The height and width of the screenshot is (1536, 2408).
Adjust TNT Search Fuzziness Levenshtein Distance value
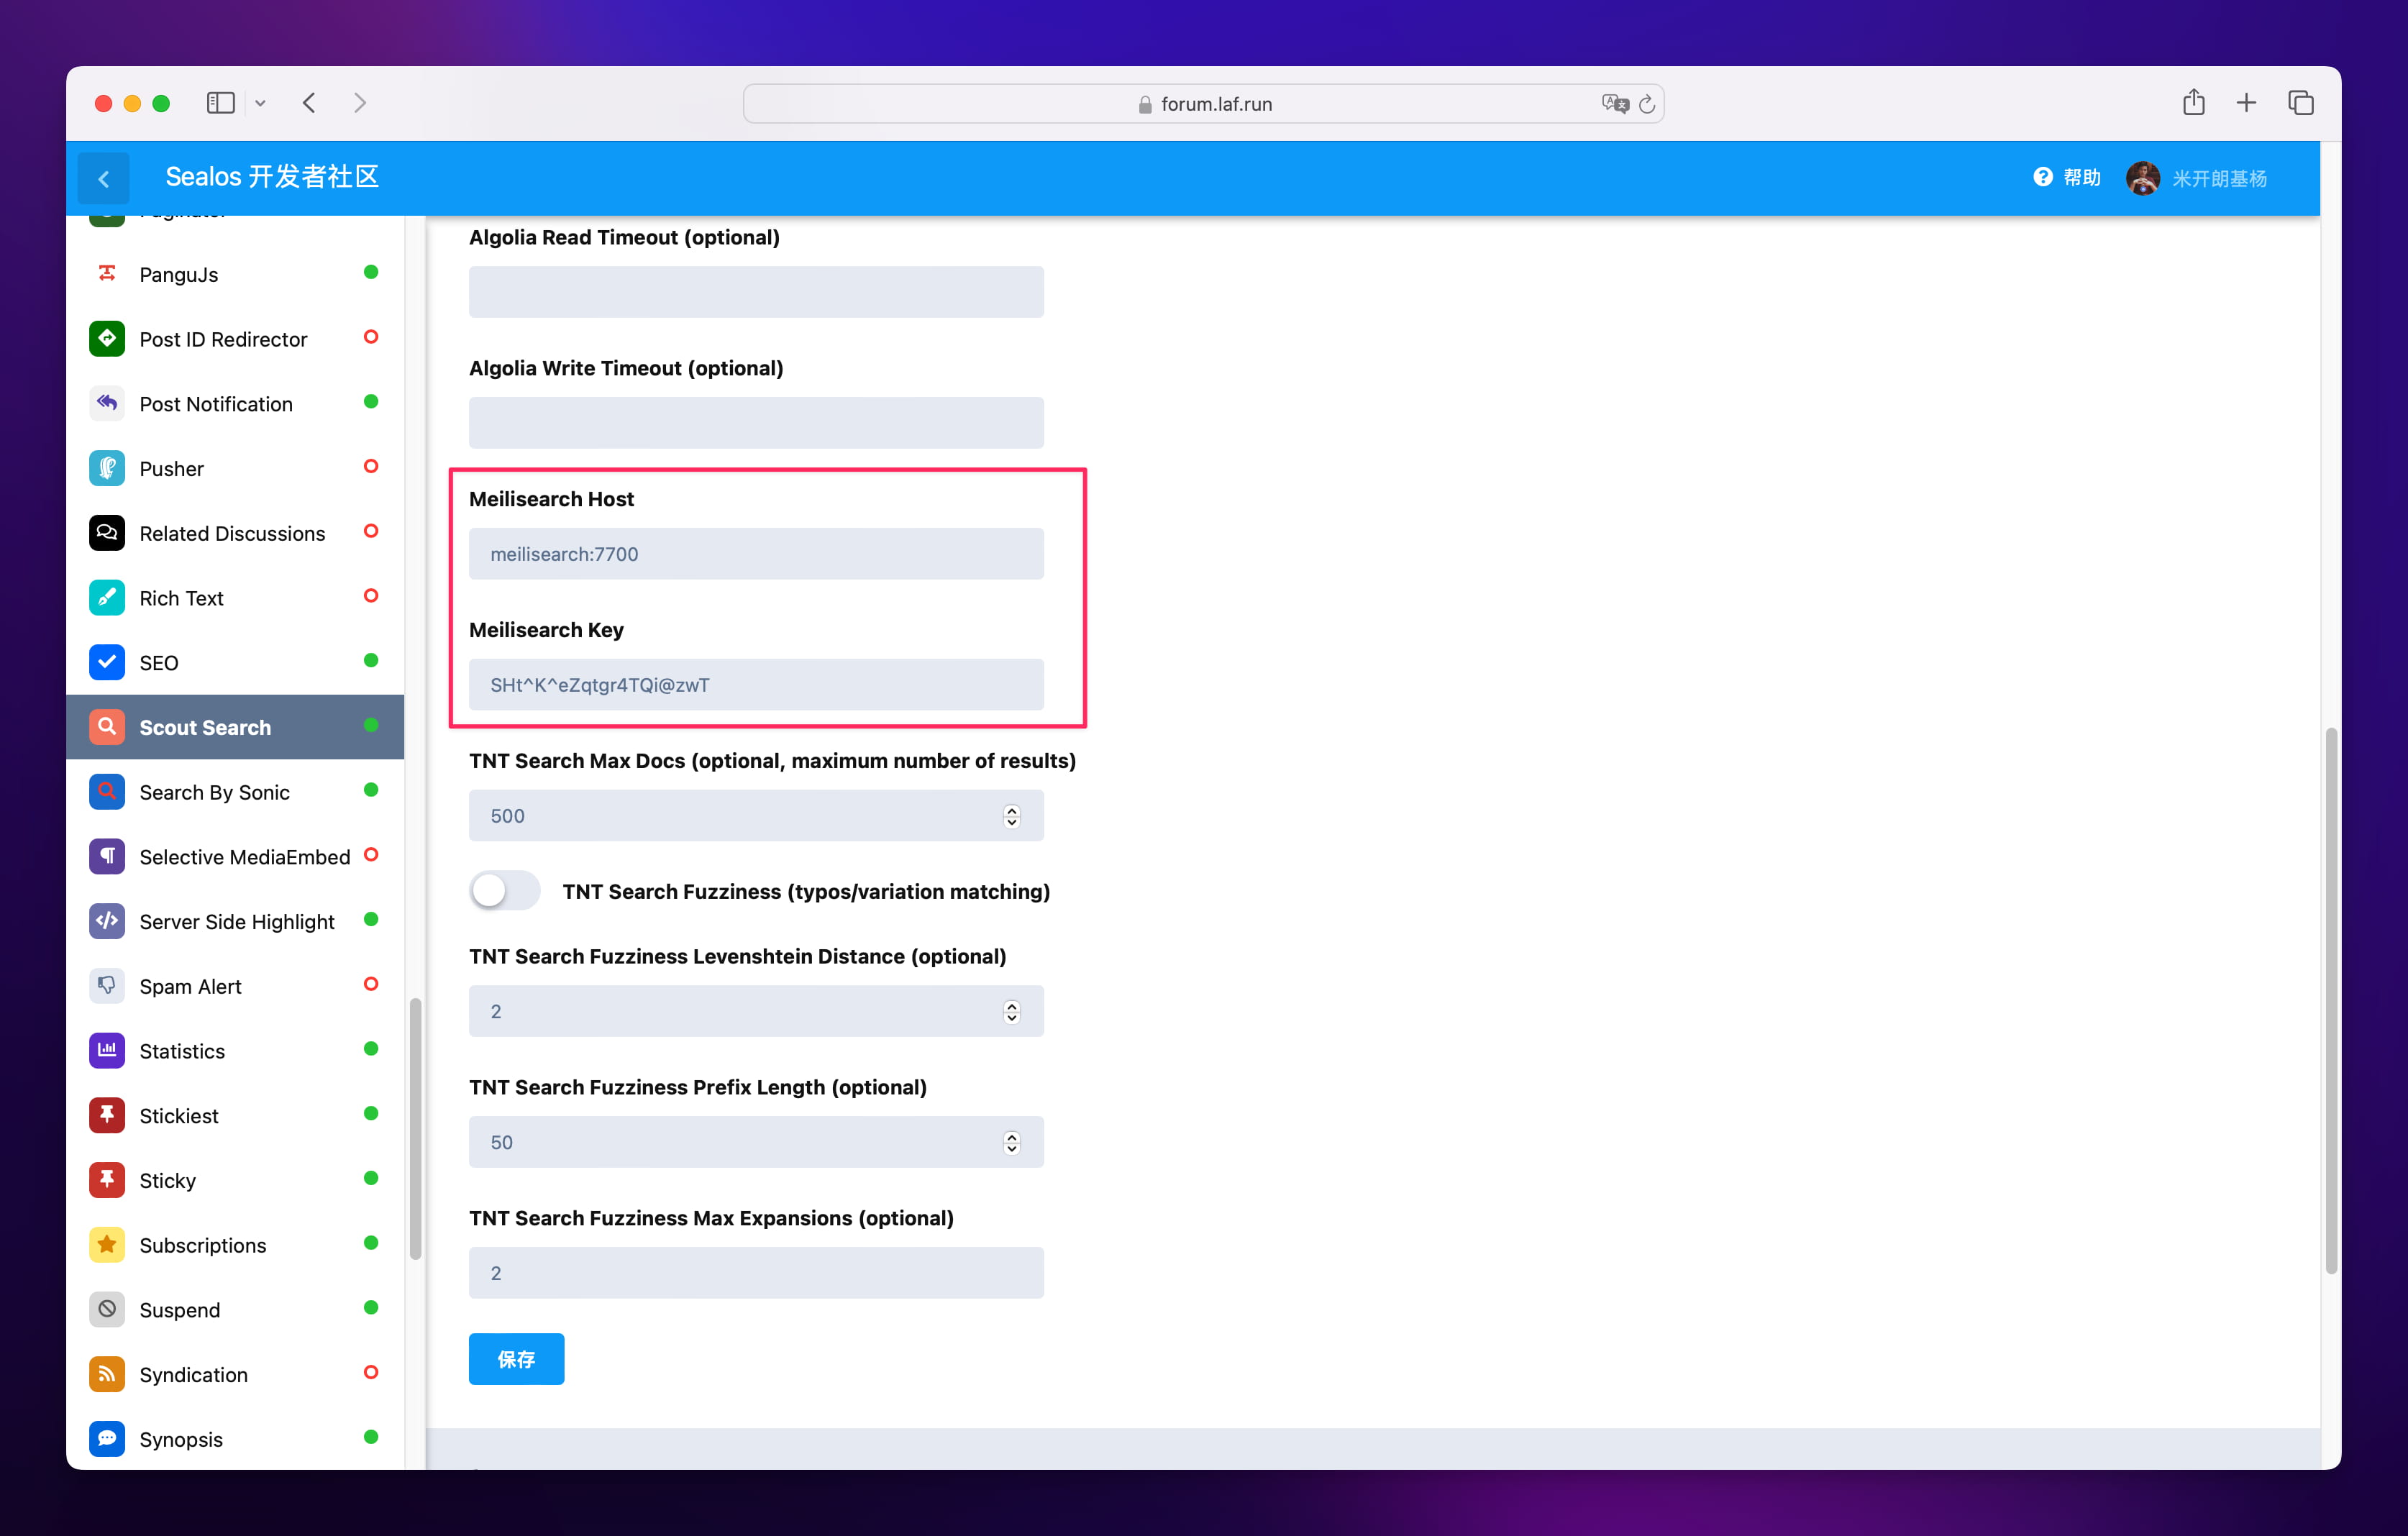coord(1013,1011)
